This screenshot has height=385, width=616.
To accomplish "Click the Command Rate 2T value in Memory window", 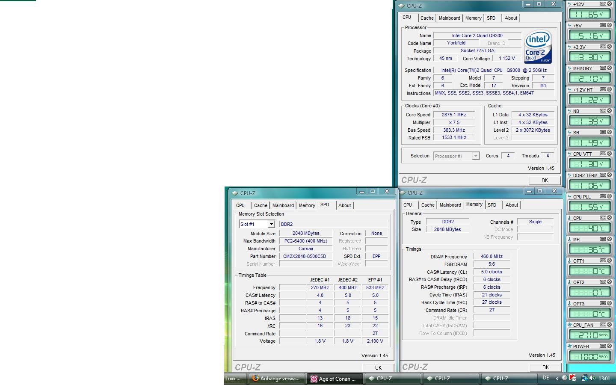I will (x=492, y=310).
